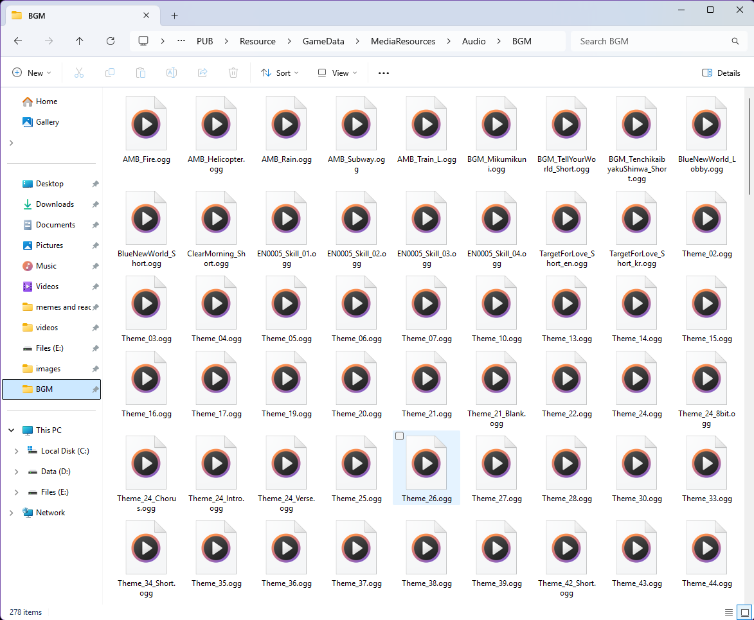Click the Audio breadcrumb segment

click(x=474, y=41)
